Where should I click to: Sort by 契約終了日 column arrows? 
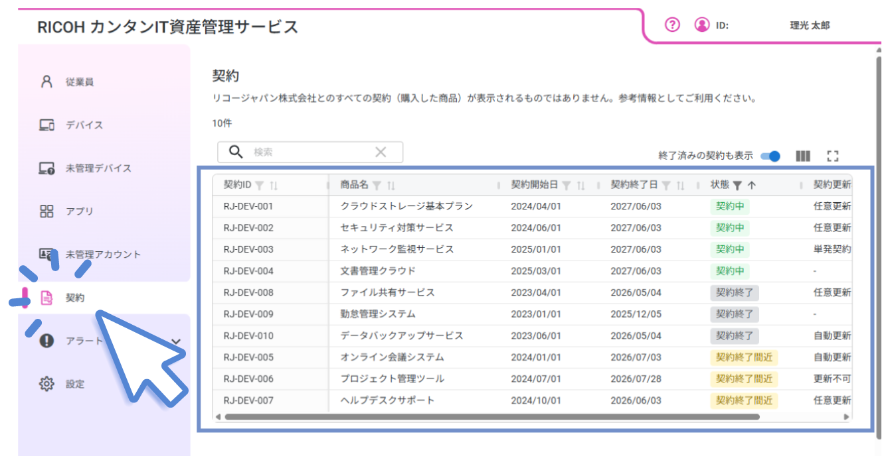pos(680,186)
